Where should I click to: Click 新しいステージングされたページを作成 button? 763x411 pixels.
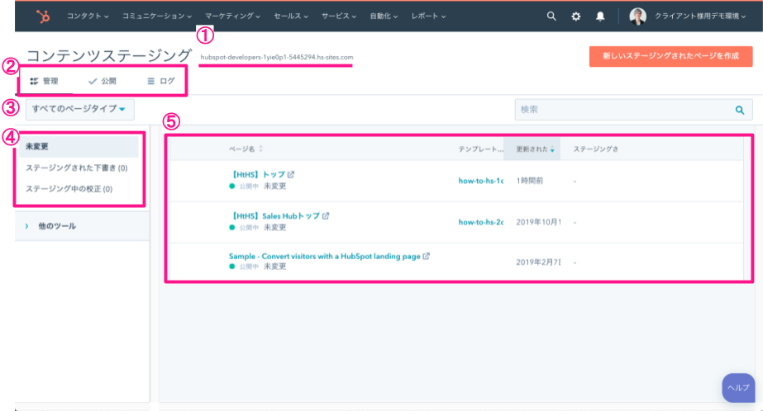[670, 56]
